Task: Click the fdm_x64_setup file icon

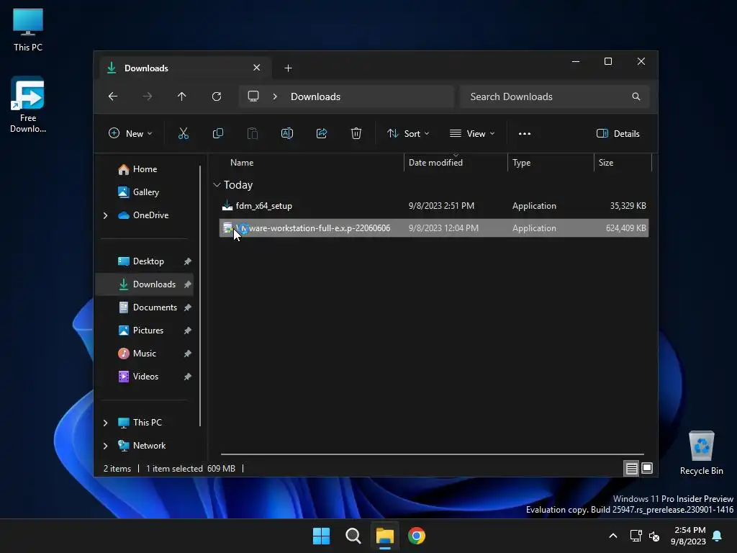Action: [x=227, y=205]
